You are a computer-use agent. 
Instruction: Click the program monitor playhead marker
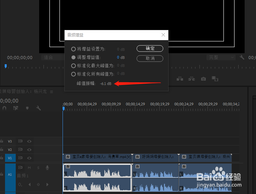click(6, 66)
